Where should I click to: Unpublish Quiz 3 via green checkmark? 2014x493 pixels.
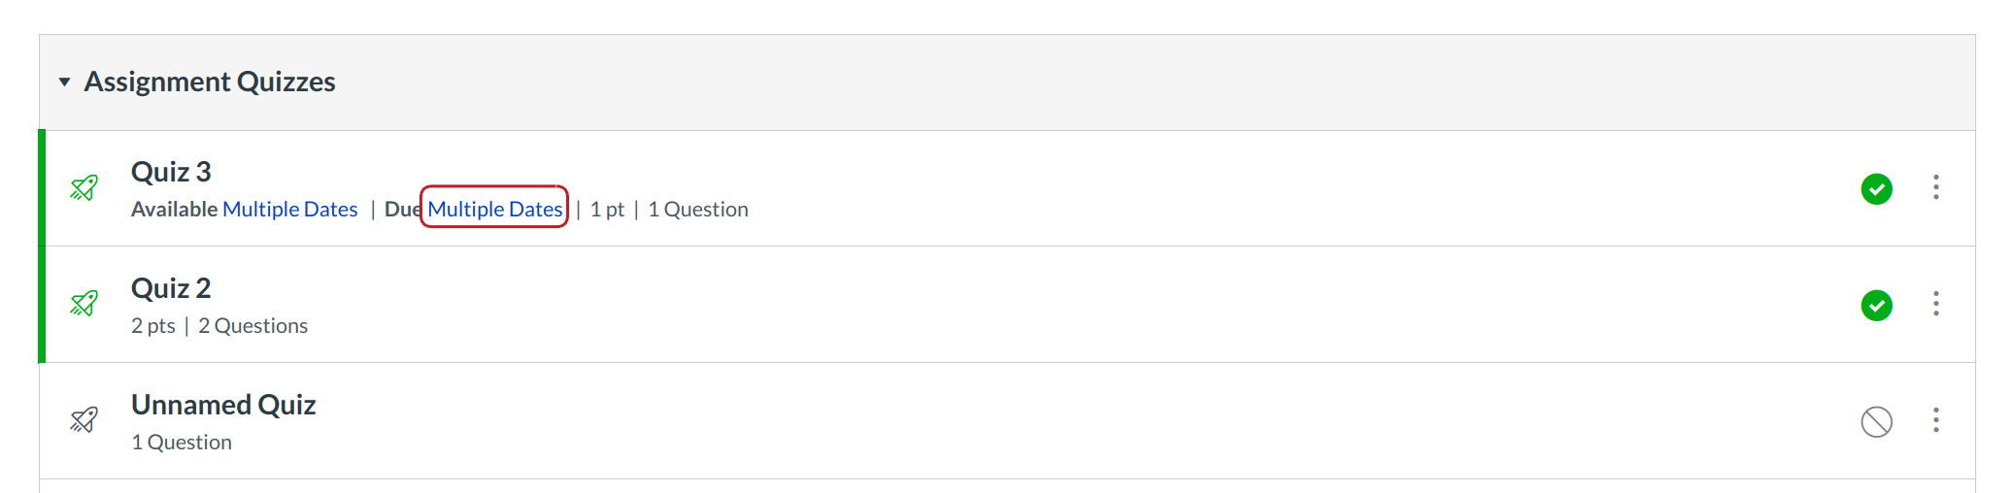tap(1876, 188)
